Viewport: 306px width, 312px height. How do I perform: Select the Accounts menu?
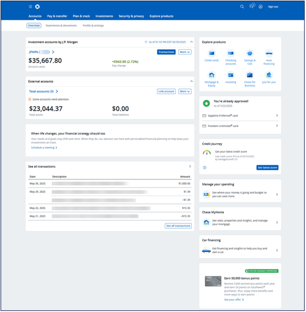(x=35, y=16)
